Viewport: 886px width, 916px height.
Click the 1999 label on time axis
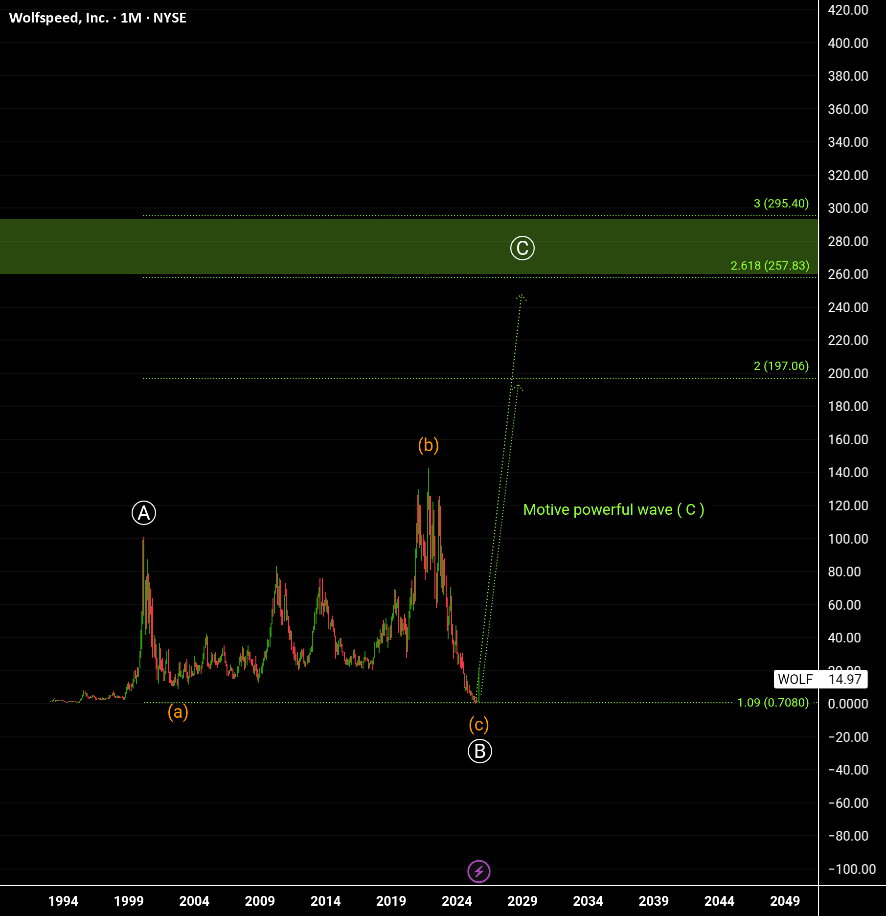pyautogui.click(x=129, y=901)
